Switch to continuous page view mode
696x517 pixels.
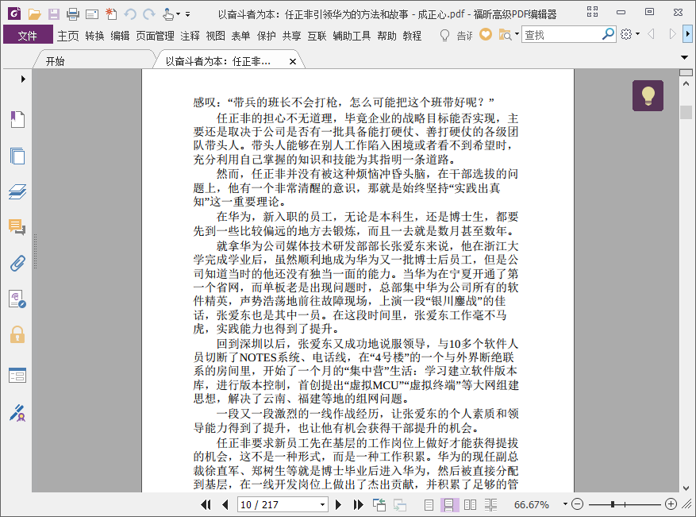[448, 504]
